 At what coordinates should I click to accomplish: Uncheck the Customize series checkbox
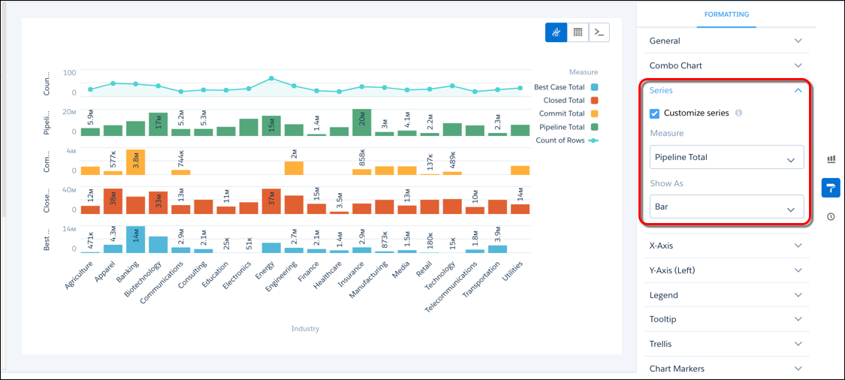pos(654,113)
